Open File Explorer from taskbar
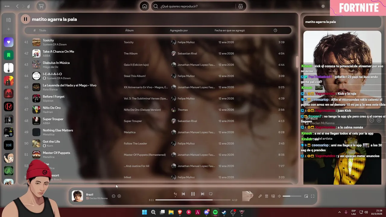 pos(171,212)
